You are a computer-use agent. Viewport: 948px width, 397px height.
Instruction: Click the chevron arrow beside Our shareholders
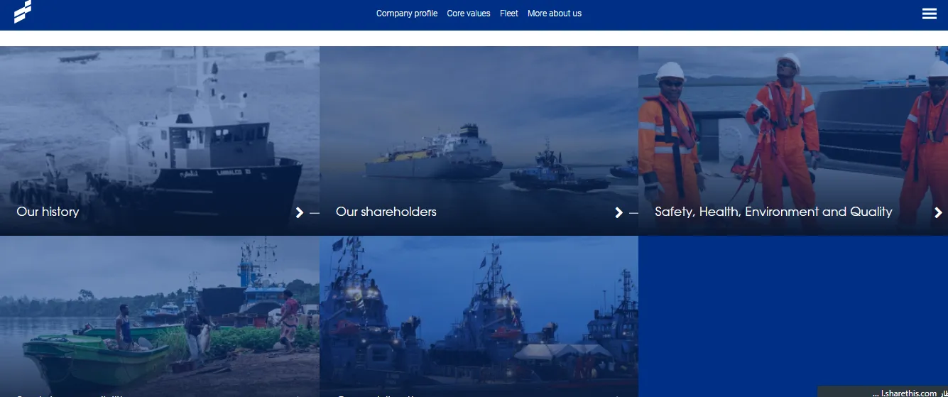619,212
